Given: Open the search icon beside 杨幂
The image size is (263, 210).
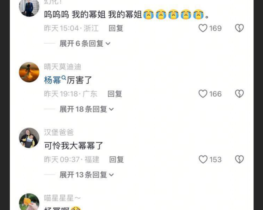Looking at the screenshot, I should [x=64, y=78].
